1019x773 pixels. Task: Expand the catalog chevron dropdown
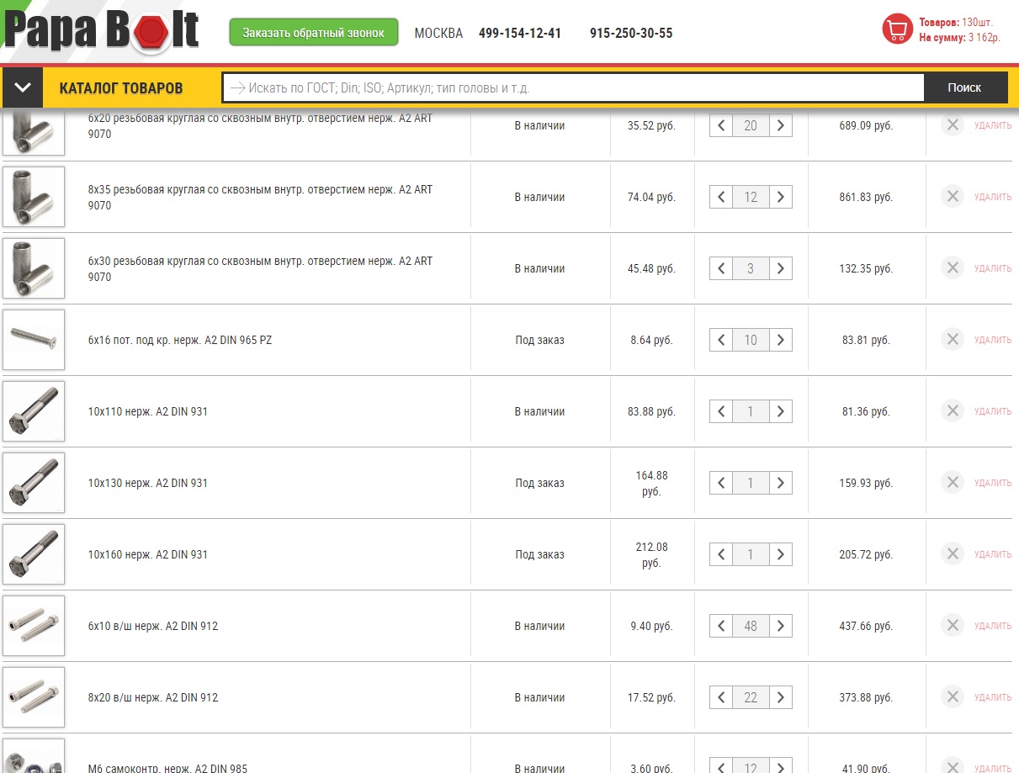coord(23,87)
